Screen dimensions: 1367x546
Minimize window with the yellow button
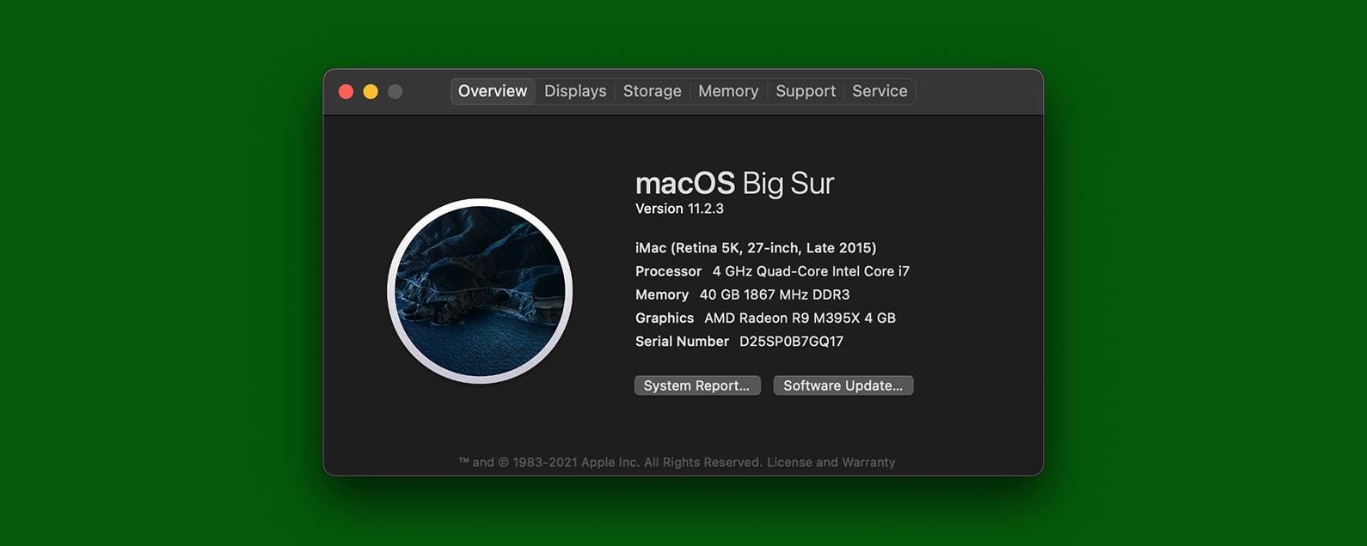point(371,92)
